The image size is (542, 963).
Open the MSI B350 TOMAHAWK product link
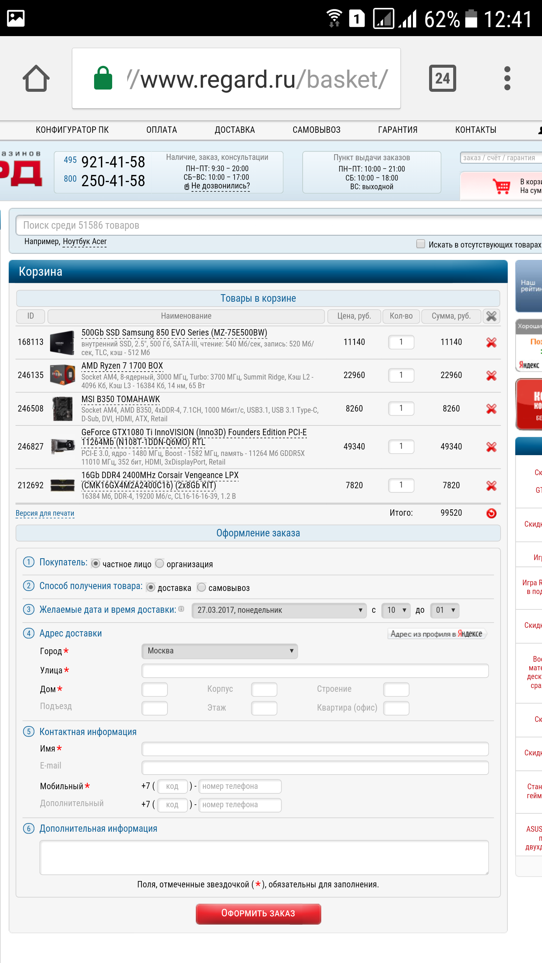(120, 399)
